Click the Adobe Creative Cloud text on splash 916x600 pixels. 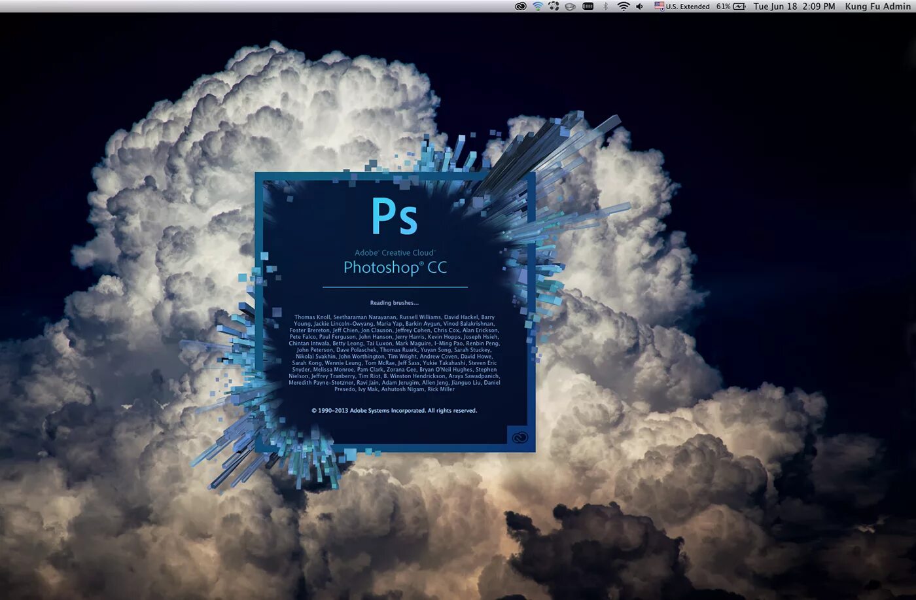395,253
